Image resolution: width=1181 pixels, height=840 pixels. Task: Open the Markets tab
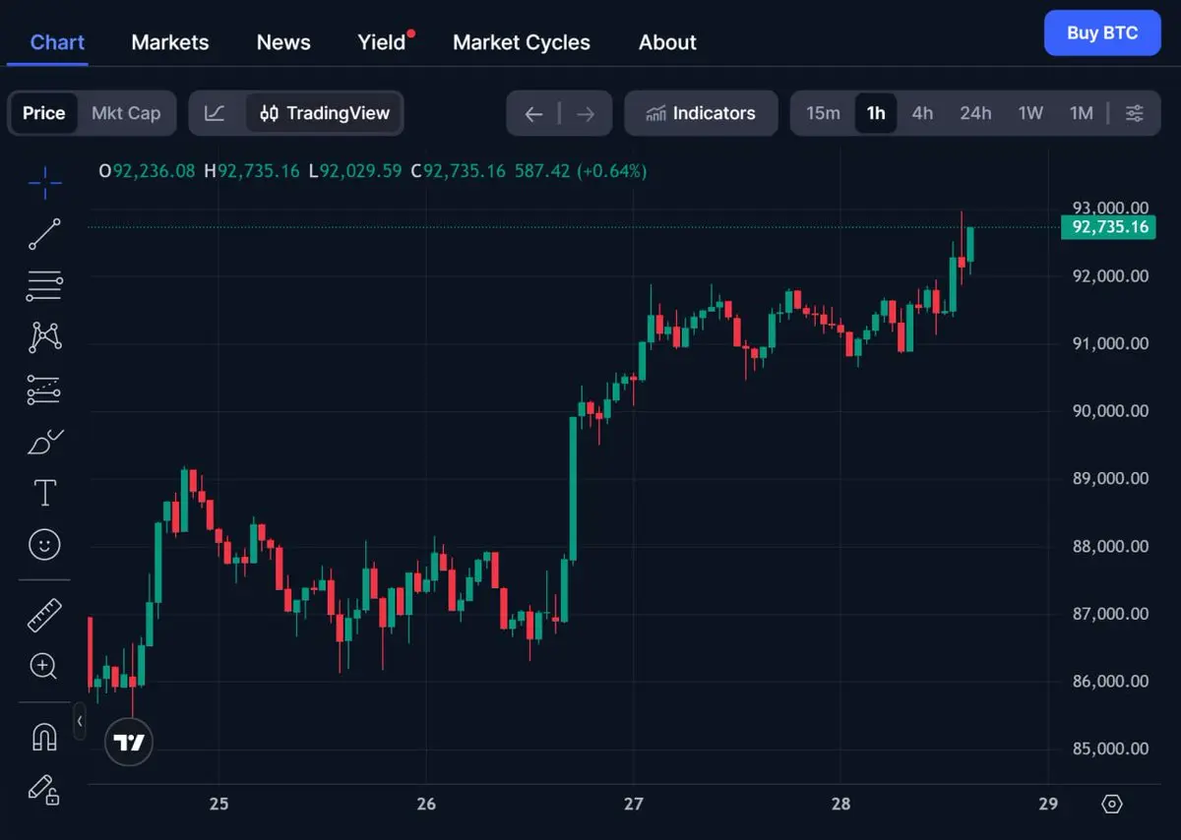(x=170, y=42)
